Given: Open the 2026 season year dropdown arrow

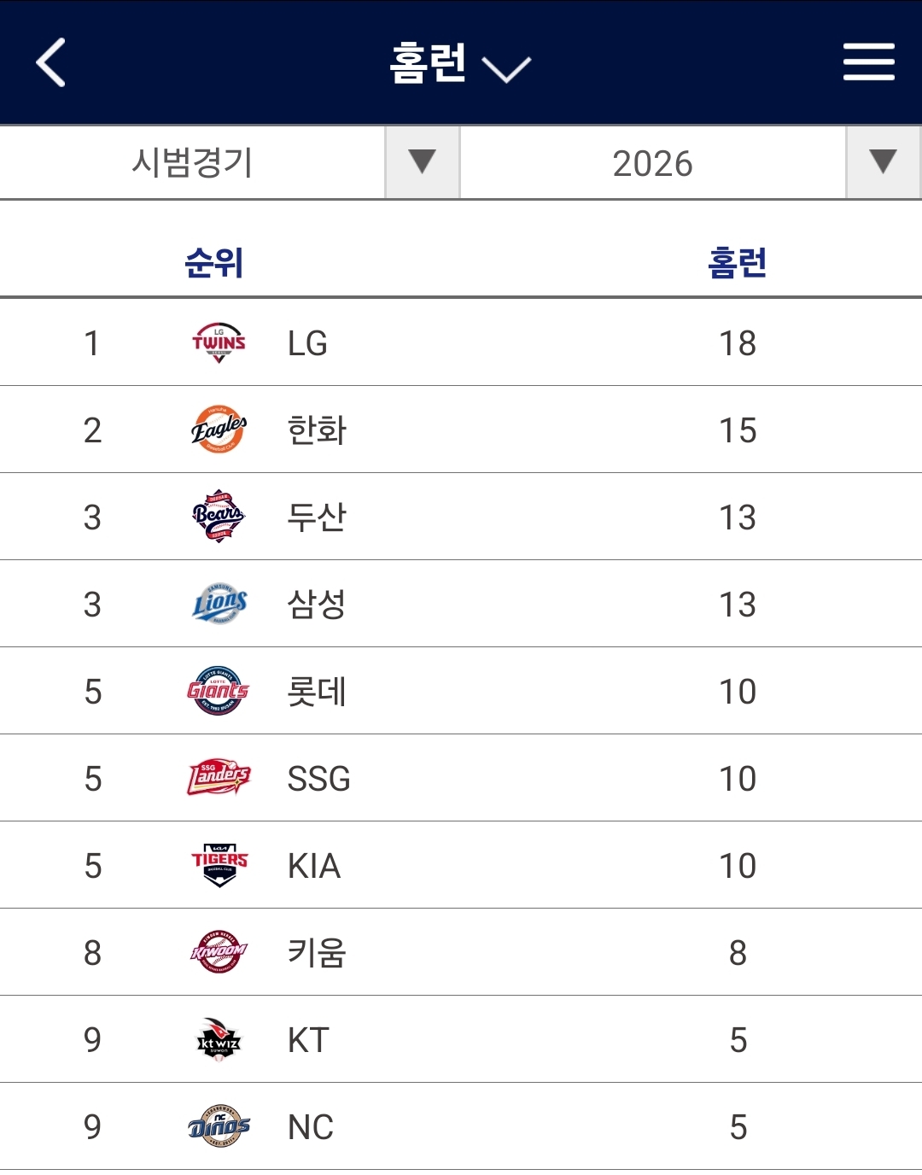Looking at the screenshot, I should coord(883,162).
